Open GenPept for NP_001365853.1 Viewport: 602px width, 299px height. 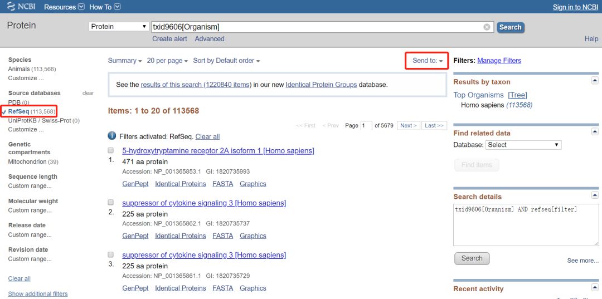135,184
